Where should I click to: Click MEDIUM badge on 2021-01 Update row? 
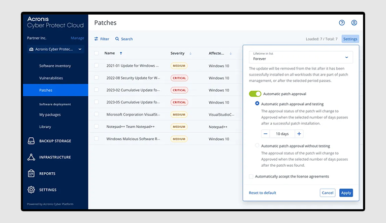pos(179,65)
